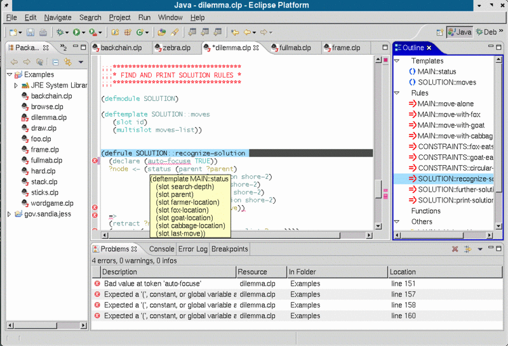Open the File menu
508x346 pixels.
11,18
